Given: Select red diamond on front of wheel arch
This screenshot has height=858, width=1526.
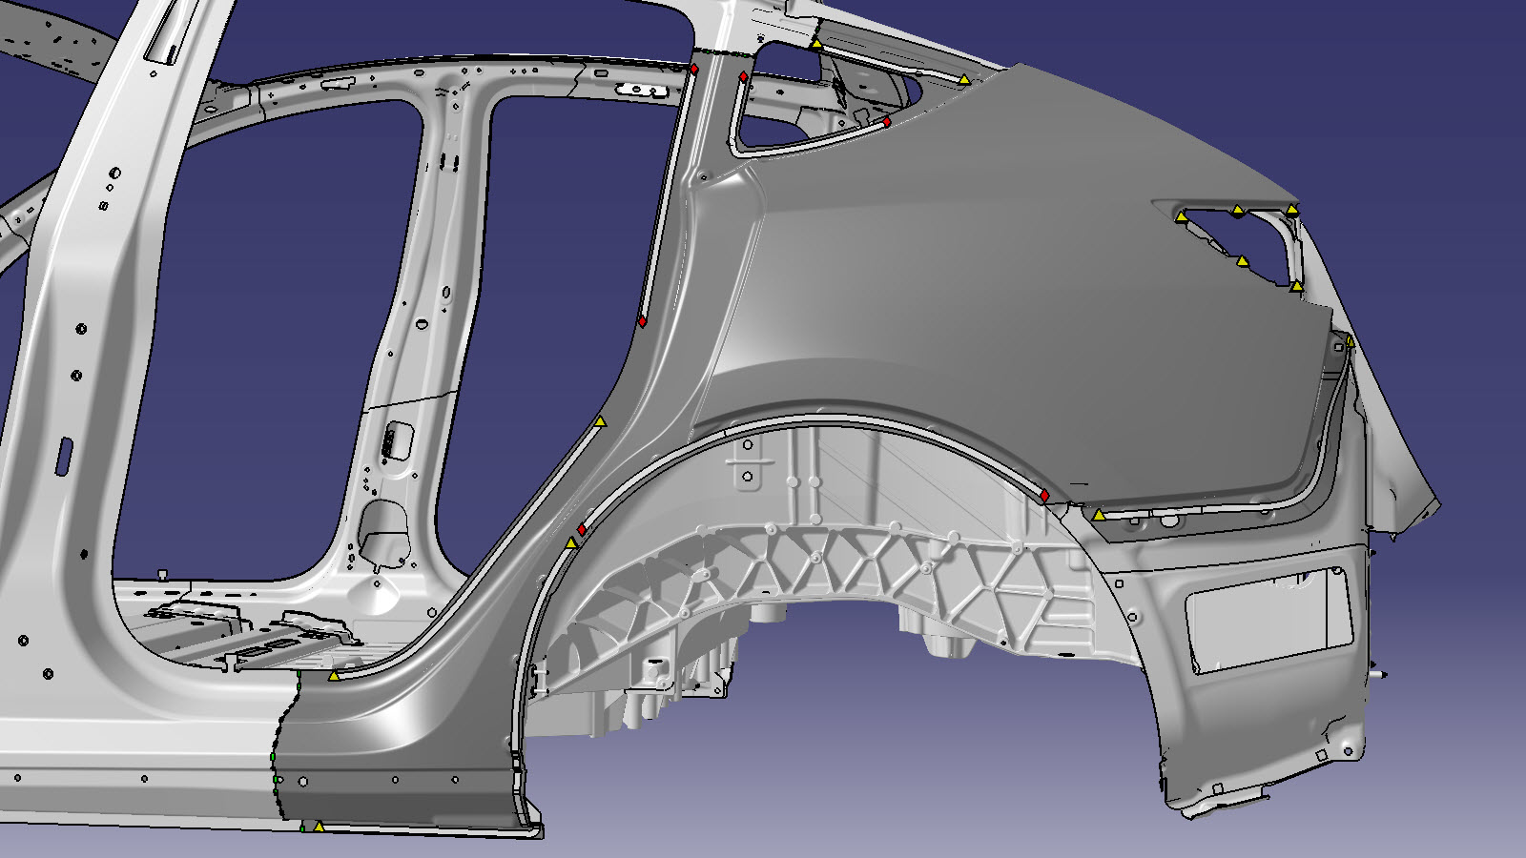Looking at the screenshot, I should pyautogui.click(x=582, y=529).
